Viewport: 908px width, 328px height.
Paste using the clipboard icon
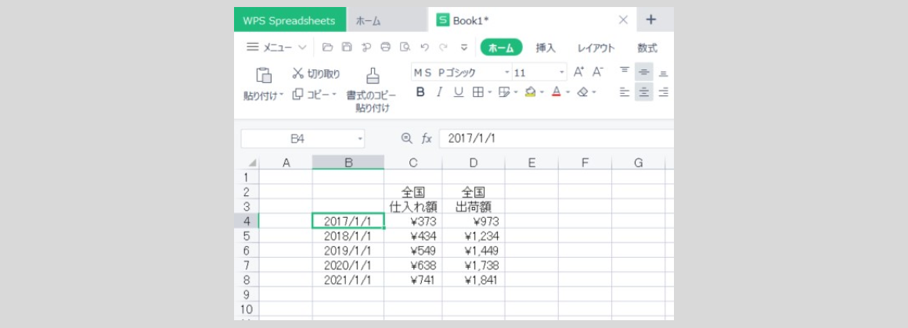264,76
